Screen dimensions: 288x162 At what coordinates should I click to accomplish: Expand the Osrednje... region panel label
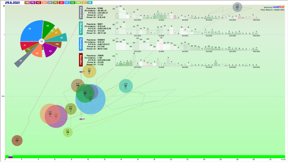point(81,44)
